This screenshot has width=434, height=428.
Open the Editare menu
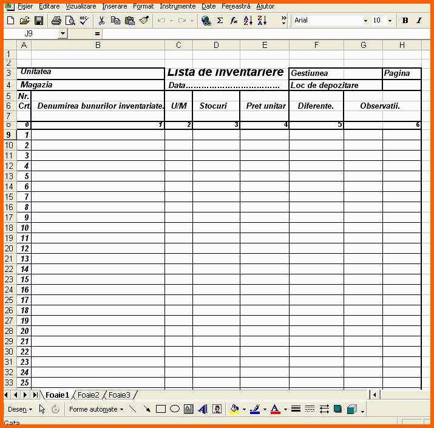49,6
